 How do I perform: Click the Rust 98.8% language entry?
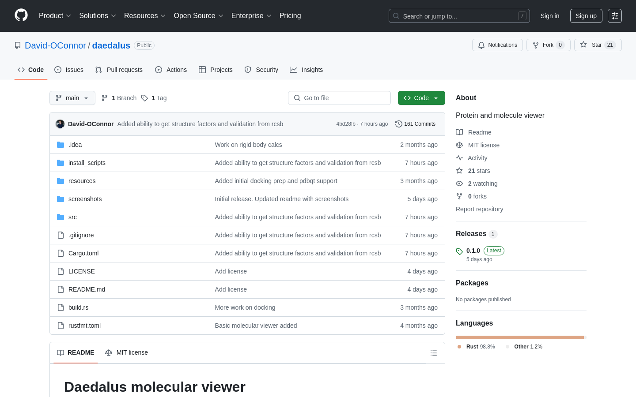476,347
